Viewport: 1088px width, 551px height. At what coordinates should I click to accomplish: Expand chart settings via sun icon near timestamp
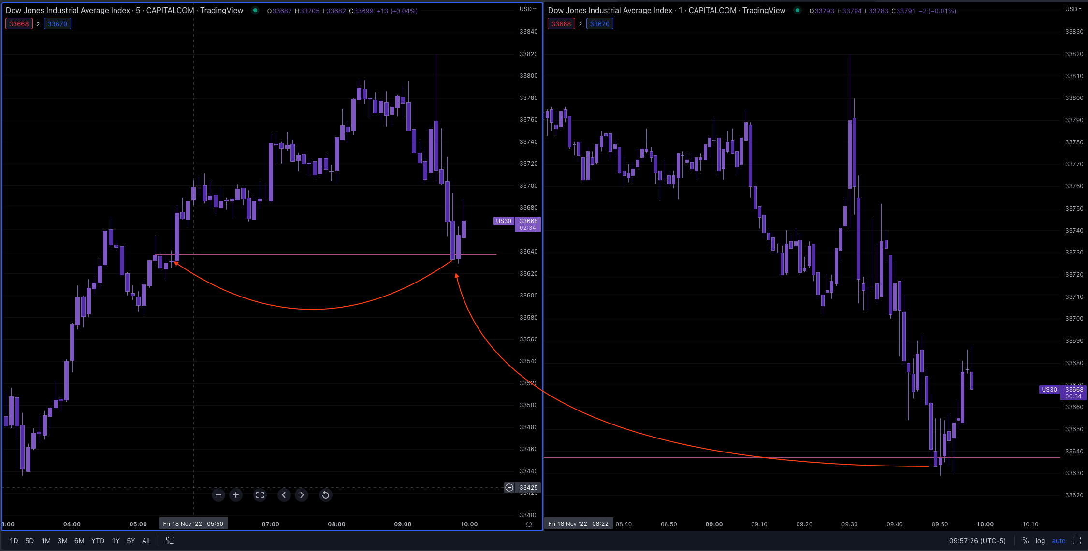point(529,523)
